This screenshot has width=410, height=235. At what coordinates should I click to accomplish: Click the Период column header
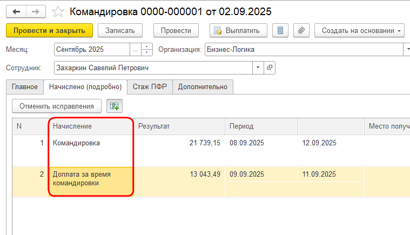point(261,126)
